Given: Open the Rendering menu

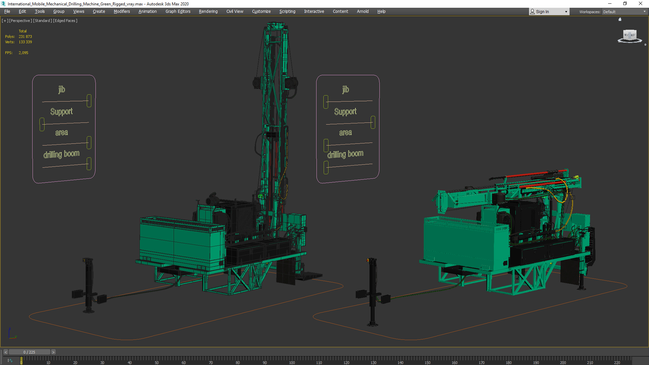Looking at the screenshot, I should point(208,11).
